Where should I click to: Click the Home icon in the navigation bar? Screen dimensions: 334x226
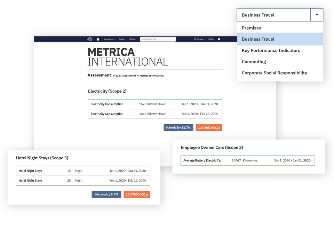(x=98, y=39)
